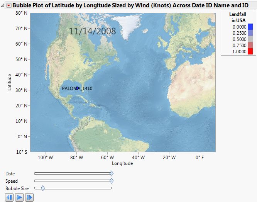Click the Latitude axis title
This screenshot has width=257, height=202.
(x=10, y=82)
